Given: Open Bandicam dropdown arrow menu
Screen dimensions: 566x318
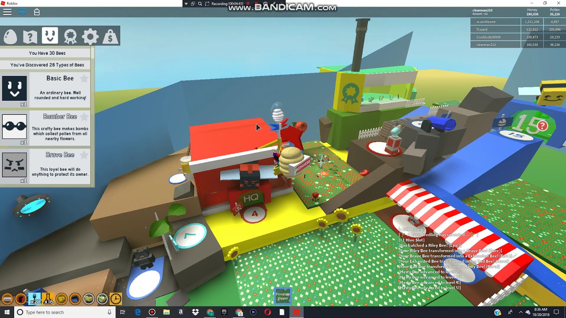Looking at the screenshot, I should (186, 4).
